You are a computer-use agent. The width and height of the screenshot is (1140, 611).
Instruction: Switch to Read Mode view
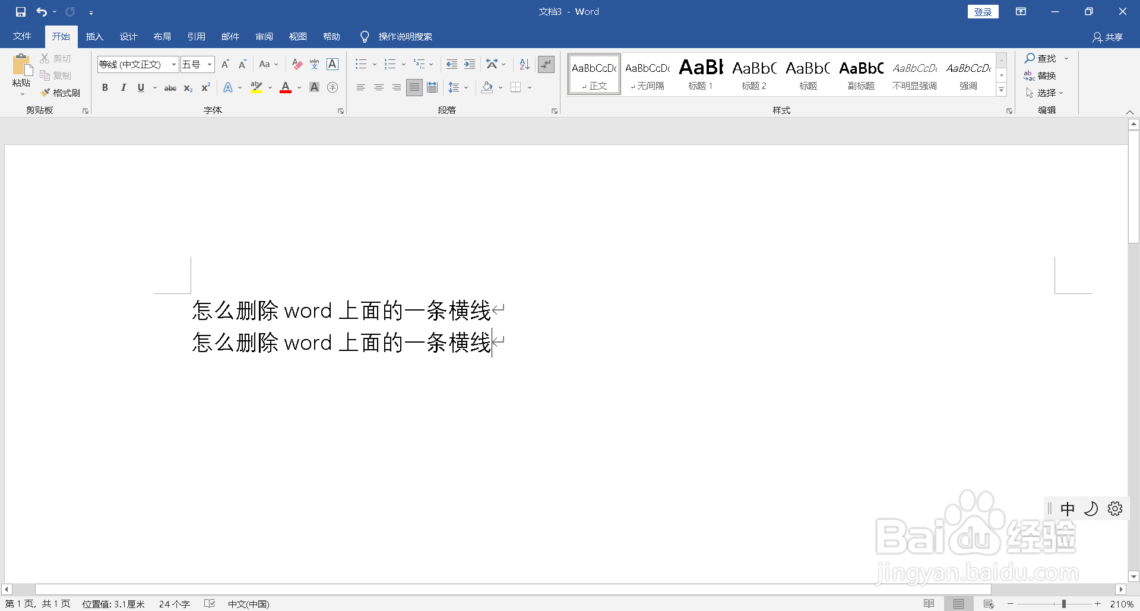(x=930, y=603)
